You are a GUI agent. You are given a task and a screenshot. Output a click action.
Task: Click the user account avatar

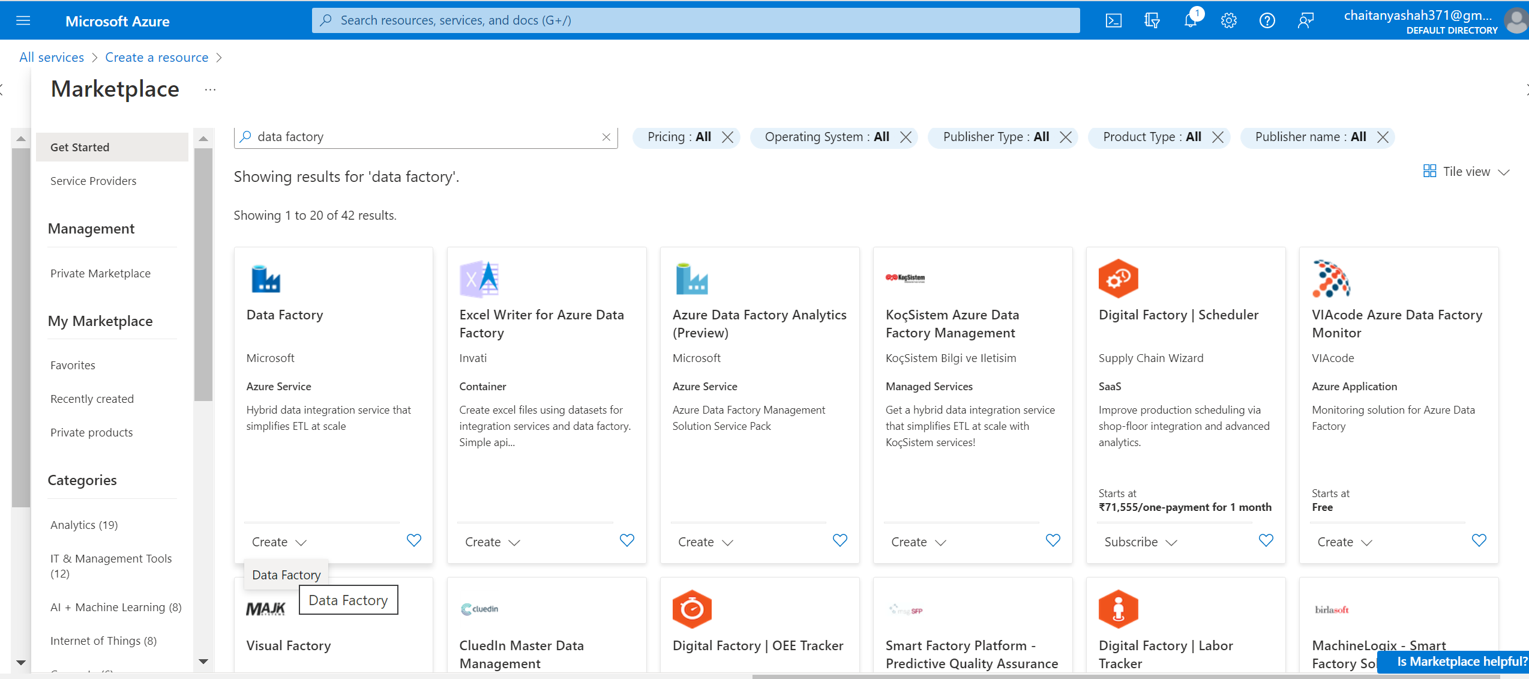(1516, 20)
